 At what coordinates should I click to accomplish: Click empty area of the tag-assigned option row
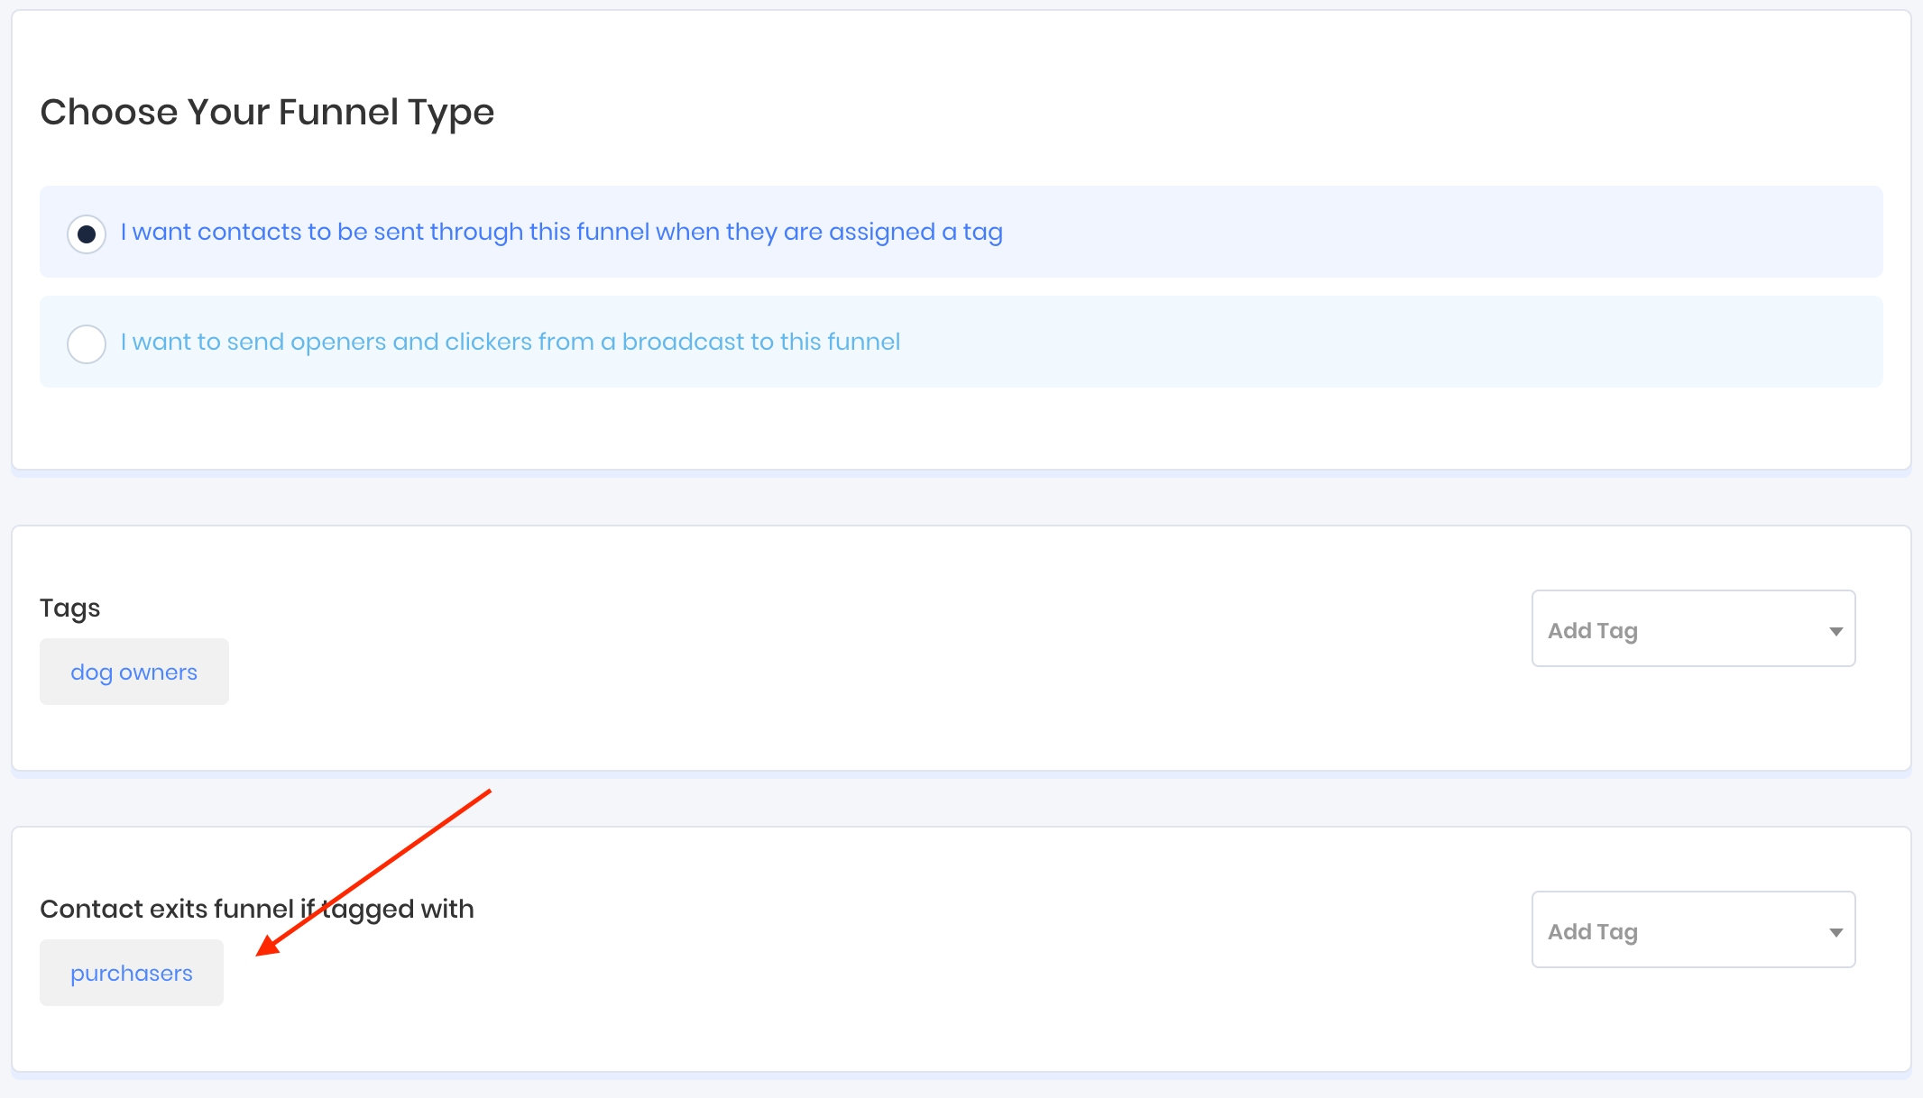pos(1443,233)
